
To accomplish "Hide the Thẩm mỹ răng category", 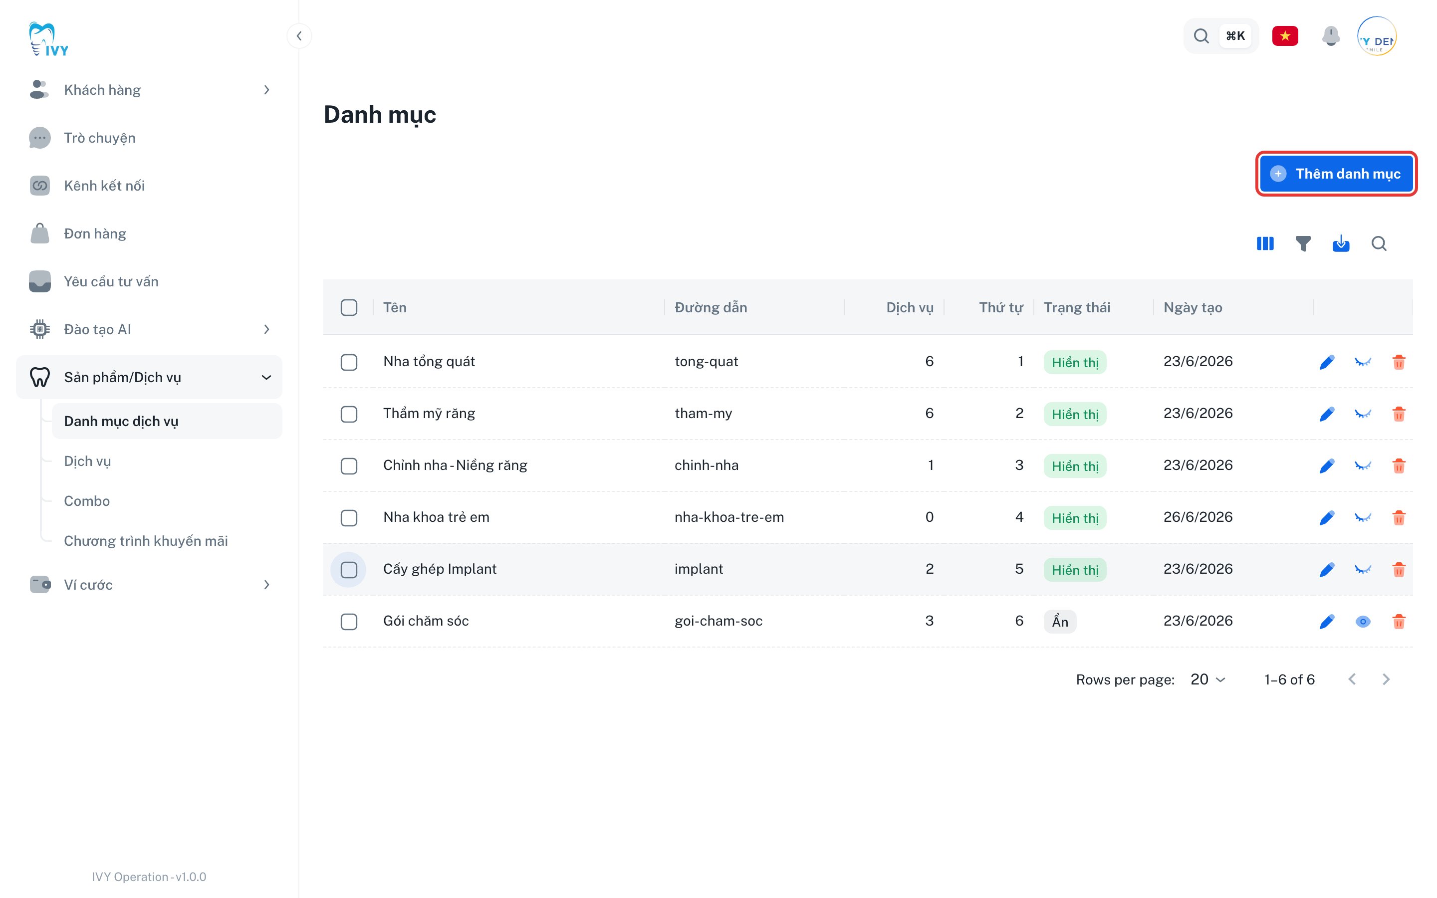I will [1363, 414].
